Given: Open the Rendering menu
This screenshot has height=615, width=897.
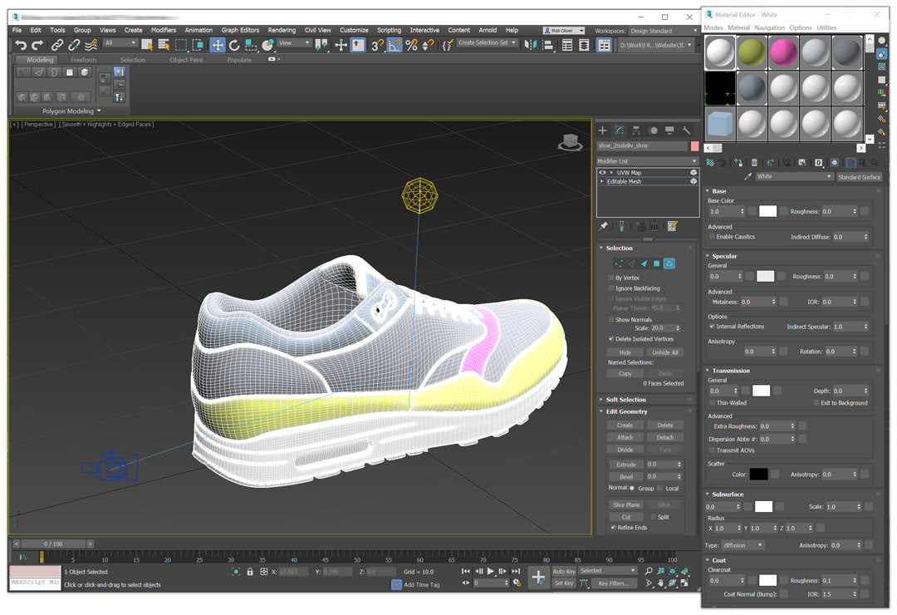Looking at the screenshot, I should pos(282,31).
